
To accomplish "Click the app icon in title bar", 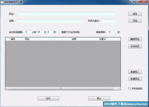I will 2,2.
